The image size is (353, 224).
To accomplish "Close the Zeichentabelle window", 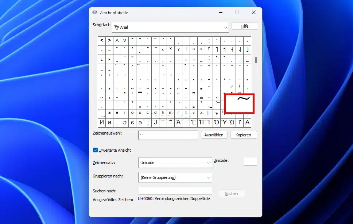I will point(254,13).
